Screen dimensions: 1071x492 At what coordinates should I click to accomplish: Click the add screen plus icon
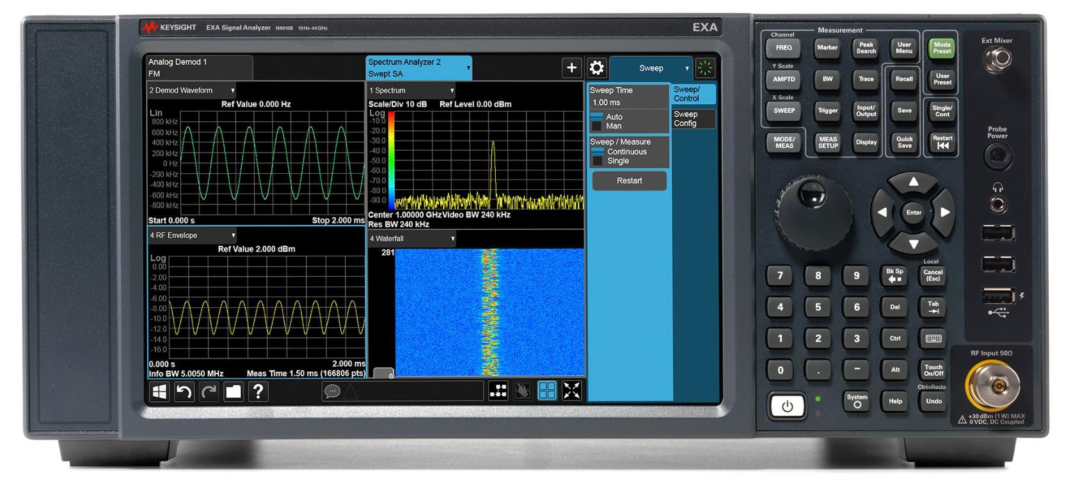pos(571,68)
